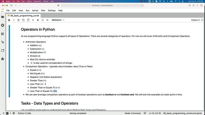
Task: Interrupt the kernel stop button
Action: pos(38,20)
